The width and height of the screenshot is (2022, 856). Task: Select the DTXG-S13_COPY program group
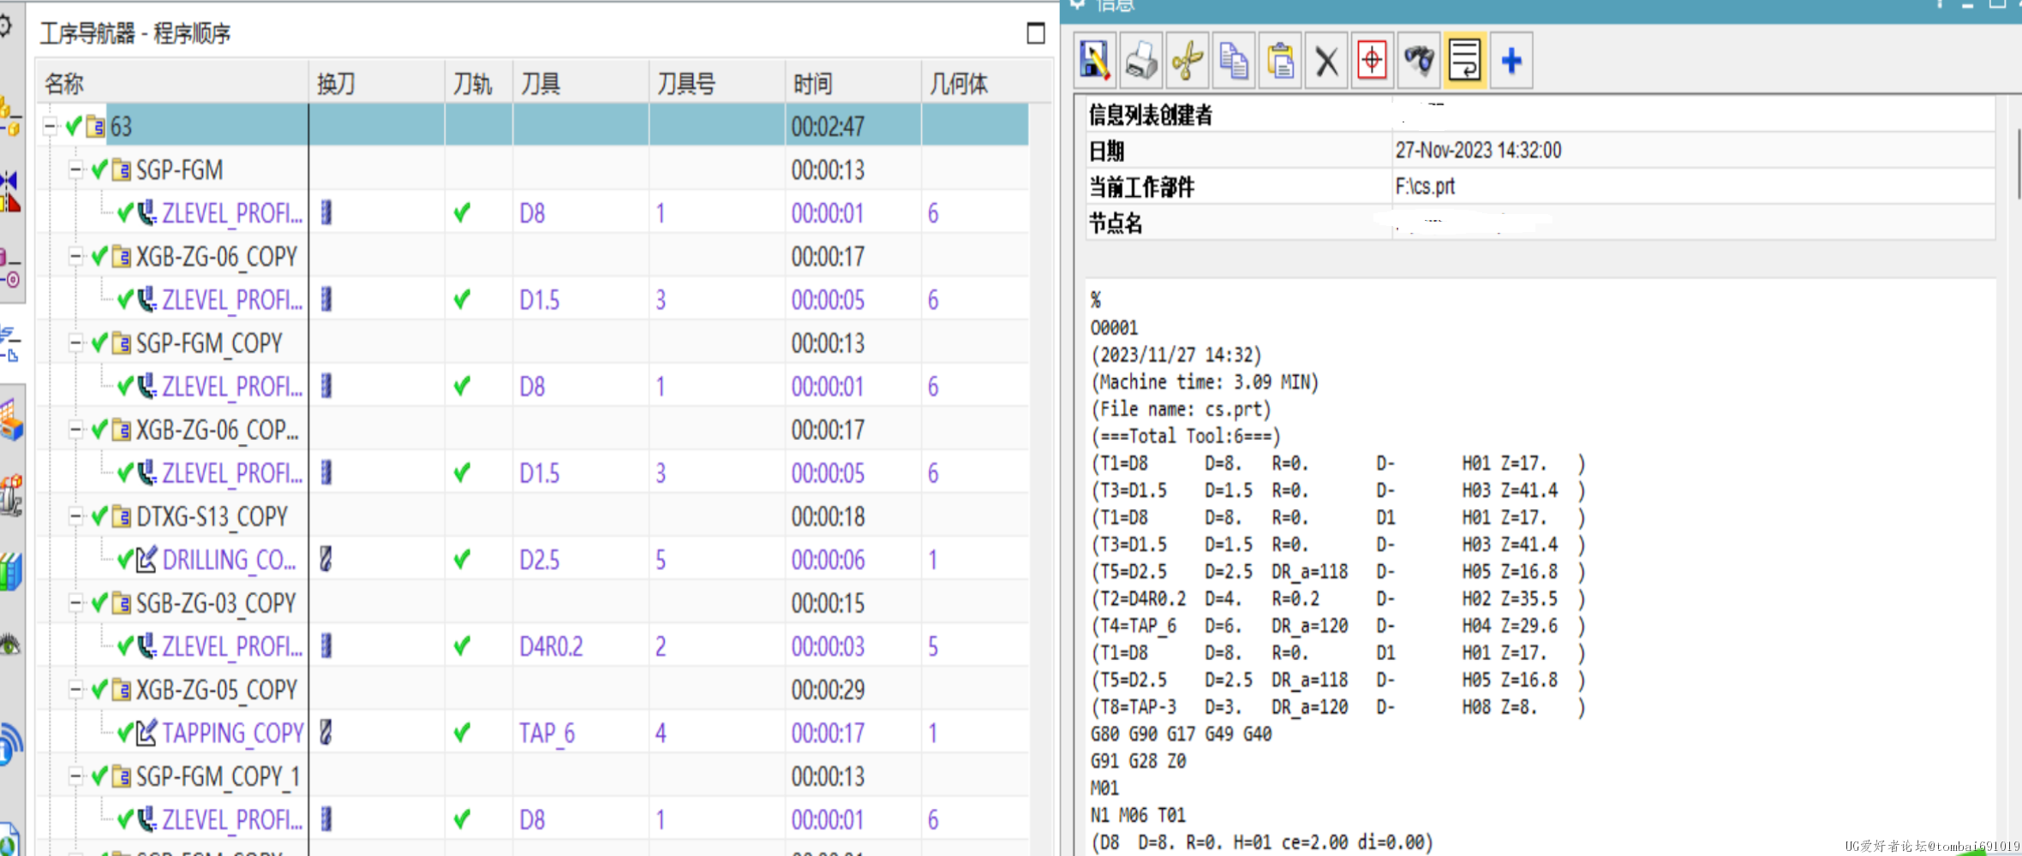(212, 517)
